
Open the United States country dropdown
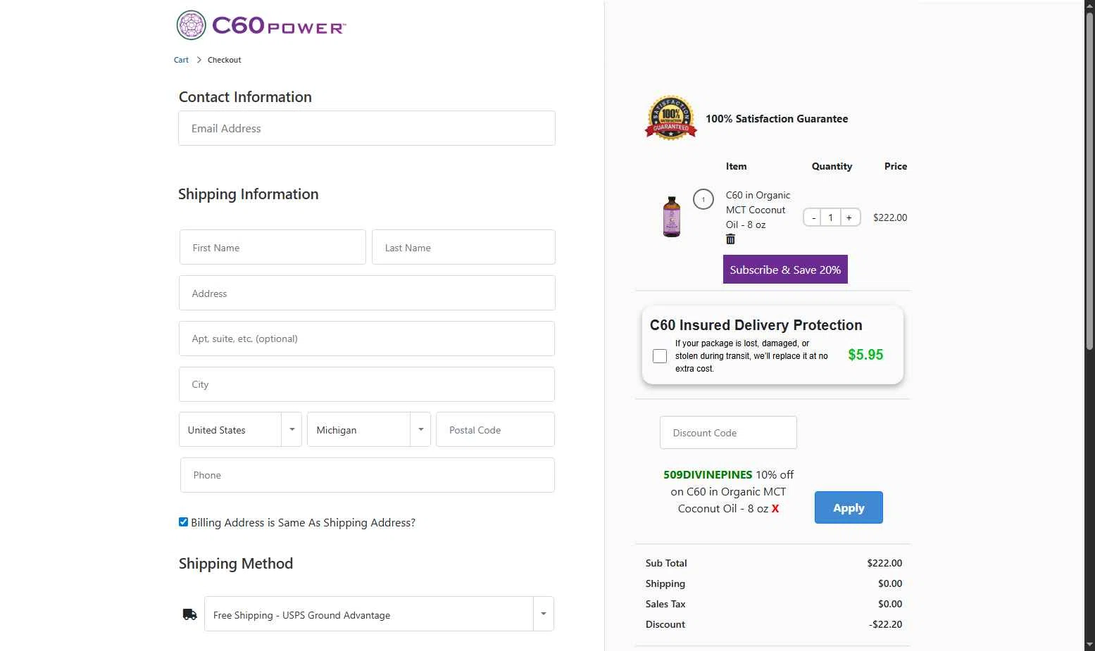240,429
